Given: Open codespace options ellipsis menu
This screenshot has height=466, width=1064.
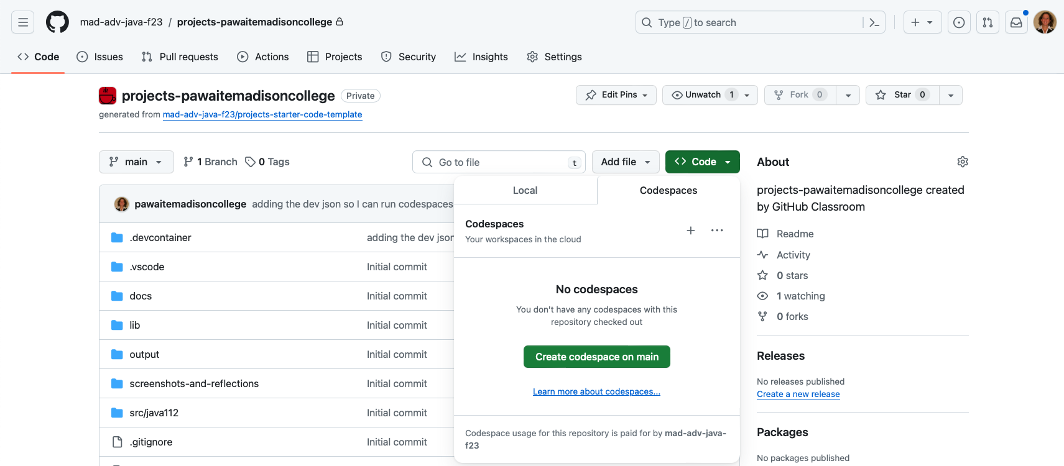Looking at the screenshot, I should click(717, 231).
